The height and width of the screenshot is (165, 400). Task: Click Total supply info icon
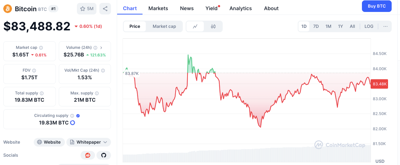pos(42,93)
